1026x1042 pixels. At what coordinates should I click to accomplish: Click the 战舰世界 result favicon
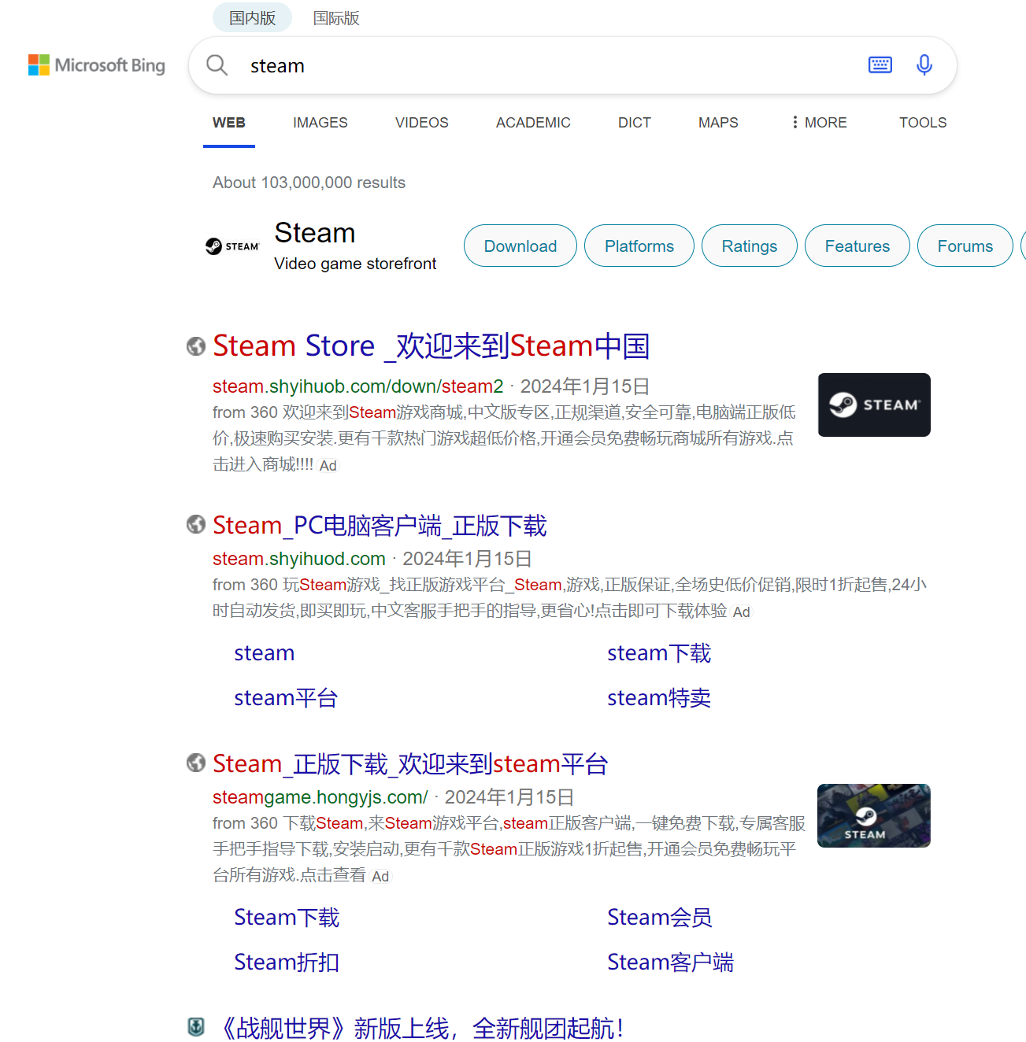(196, 1027)
